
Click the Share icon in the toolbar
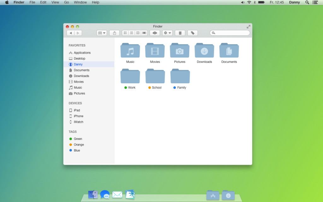pos(114,33)
